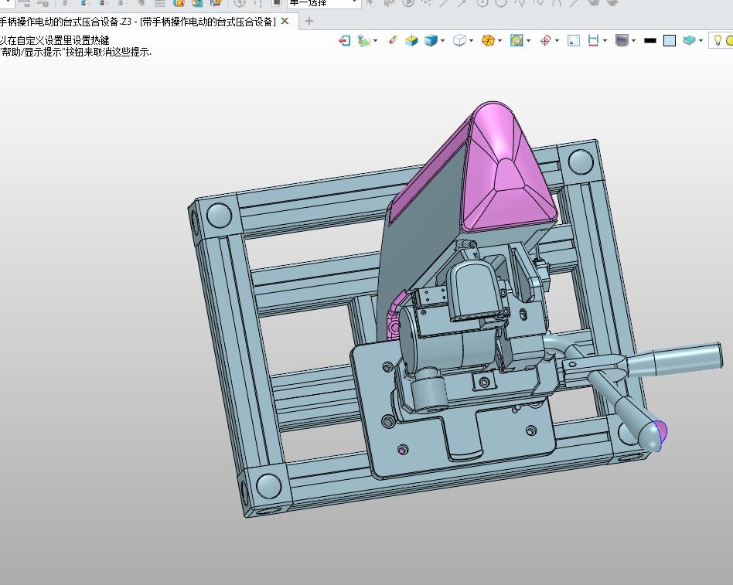
Task: Open the 单一选择 selection filter dropdown
Action: coord(323,3)
